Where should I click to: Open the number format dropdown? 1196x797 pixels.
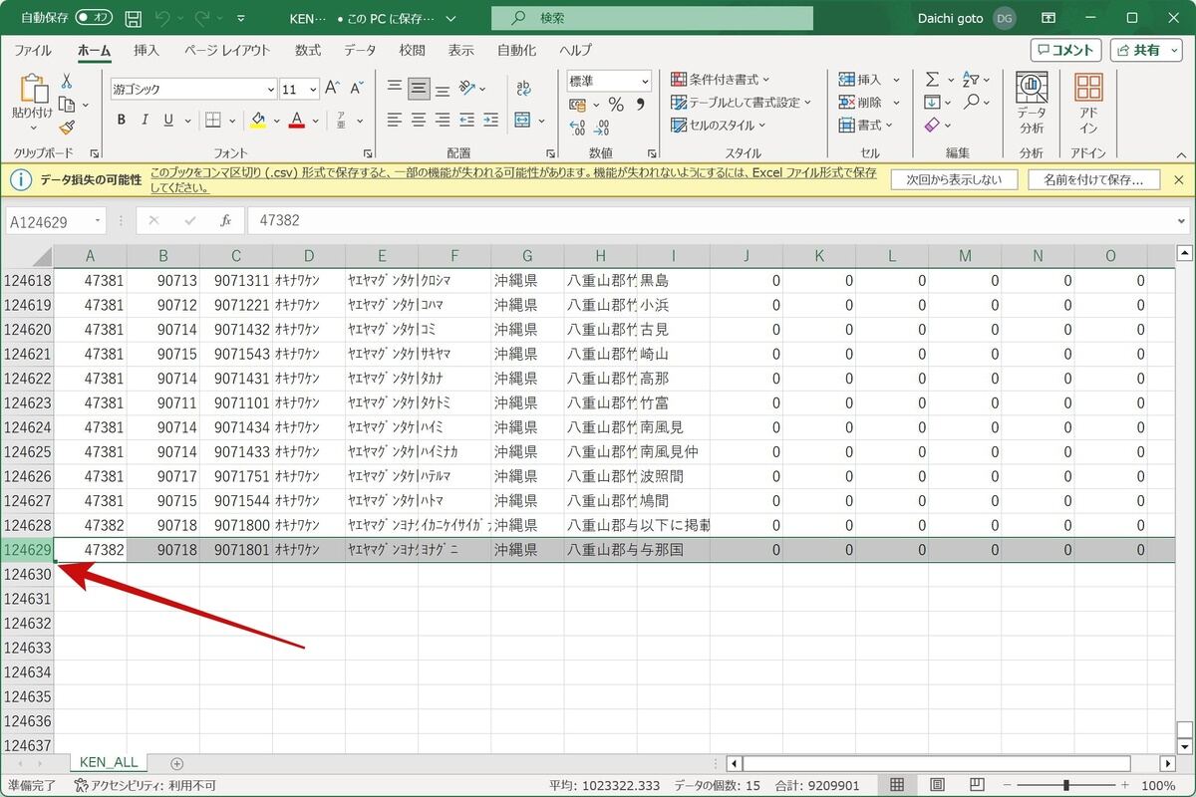645,81
